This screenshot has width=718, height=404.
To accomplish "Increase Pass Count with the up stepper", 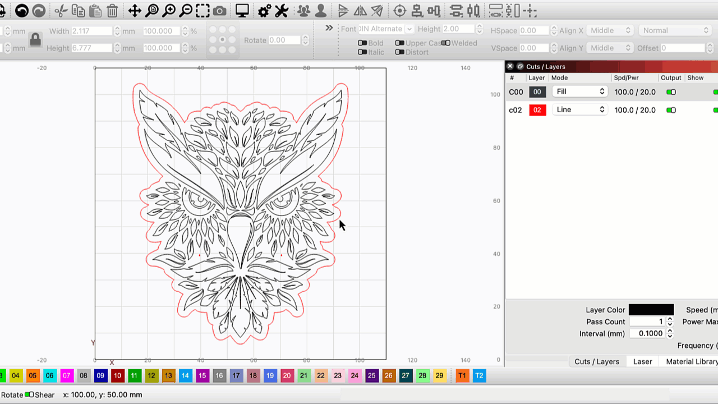I will coord(669,319).
